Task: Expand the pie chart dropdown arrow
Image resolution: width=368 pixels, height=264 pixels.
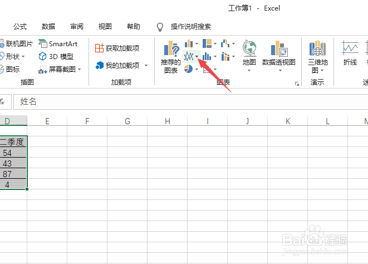Action: [197, 69]
